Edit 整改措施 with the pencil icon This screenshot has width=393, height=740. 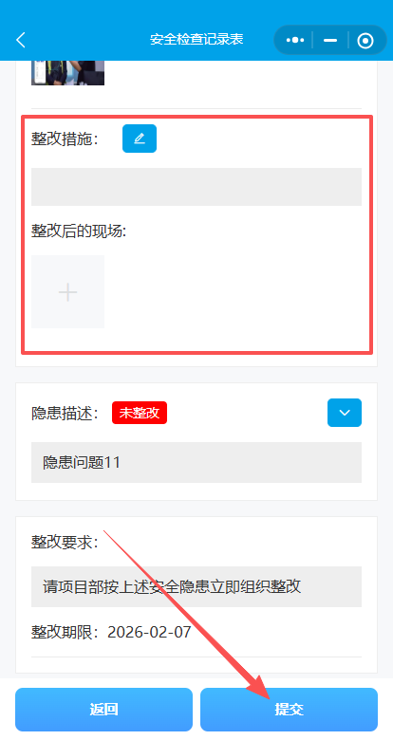tap(140, 139)
